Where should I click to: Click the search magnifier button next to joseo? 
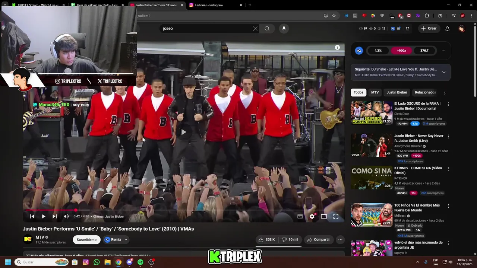pos(267,28)
